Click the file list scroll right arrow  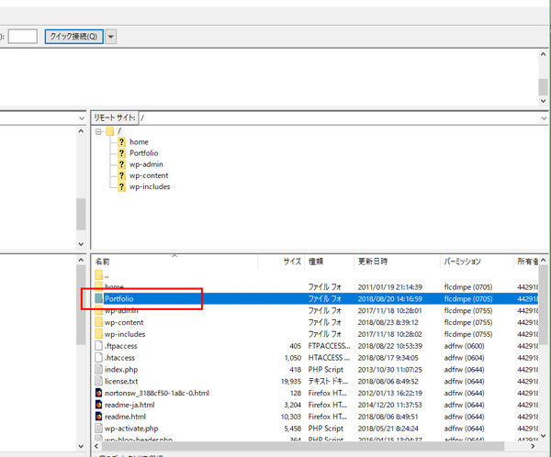point(533,446)
